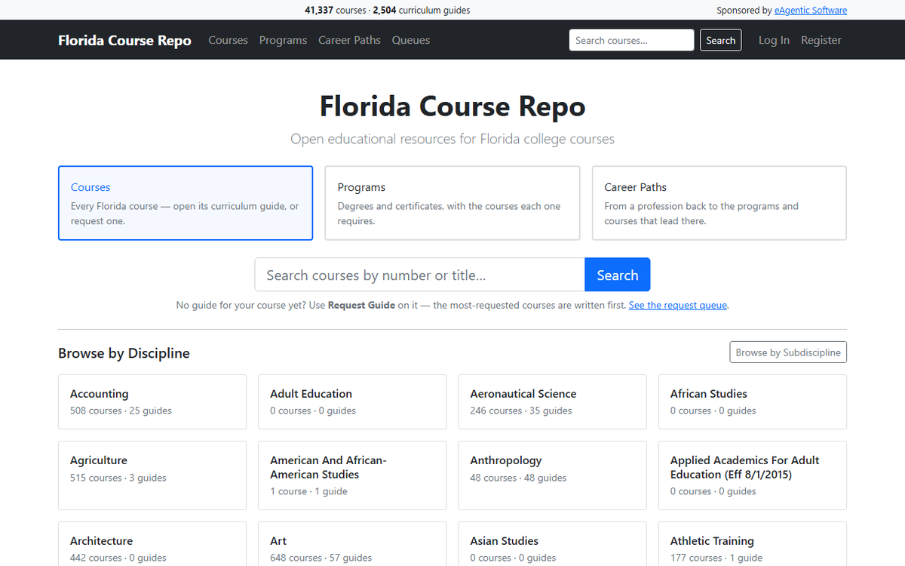Open the Art discipline card
This screenshot has height=566, width=905.
pyautogui.click(x=352, y=544)
